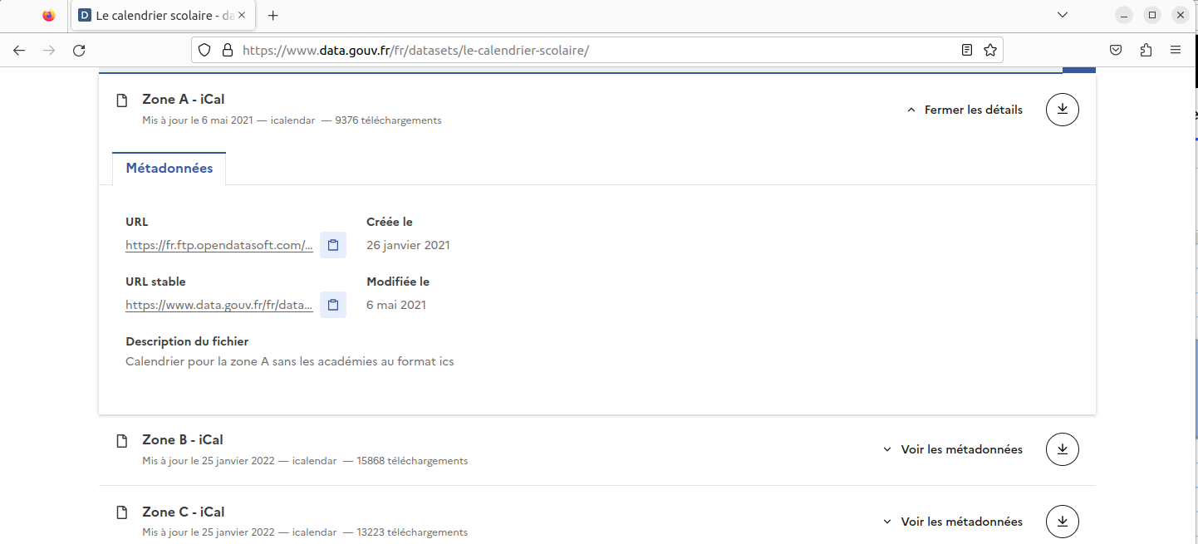Save the page to Pocket

[1116, 49]
